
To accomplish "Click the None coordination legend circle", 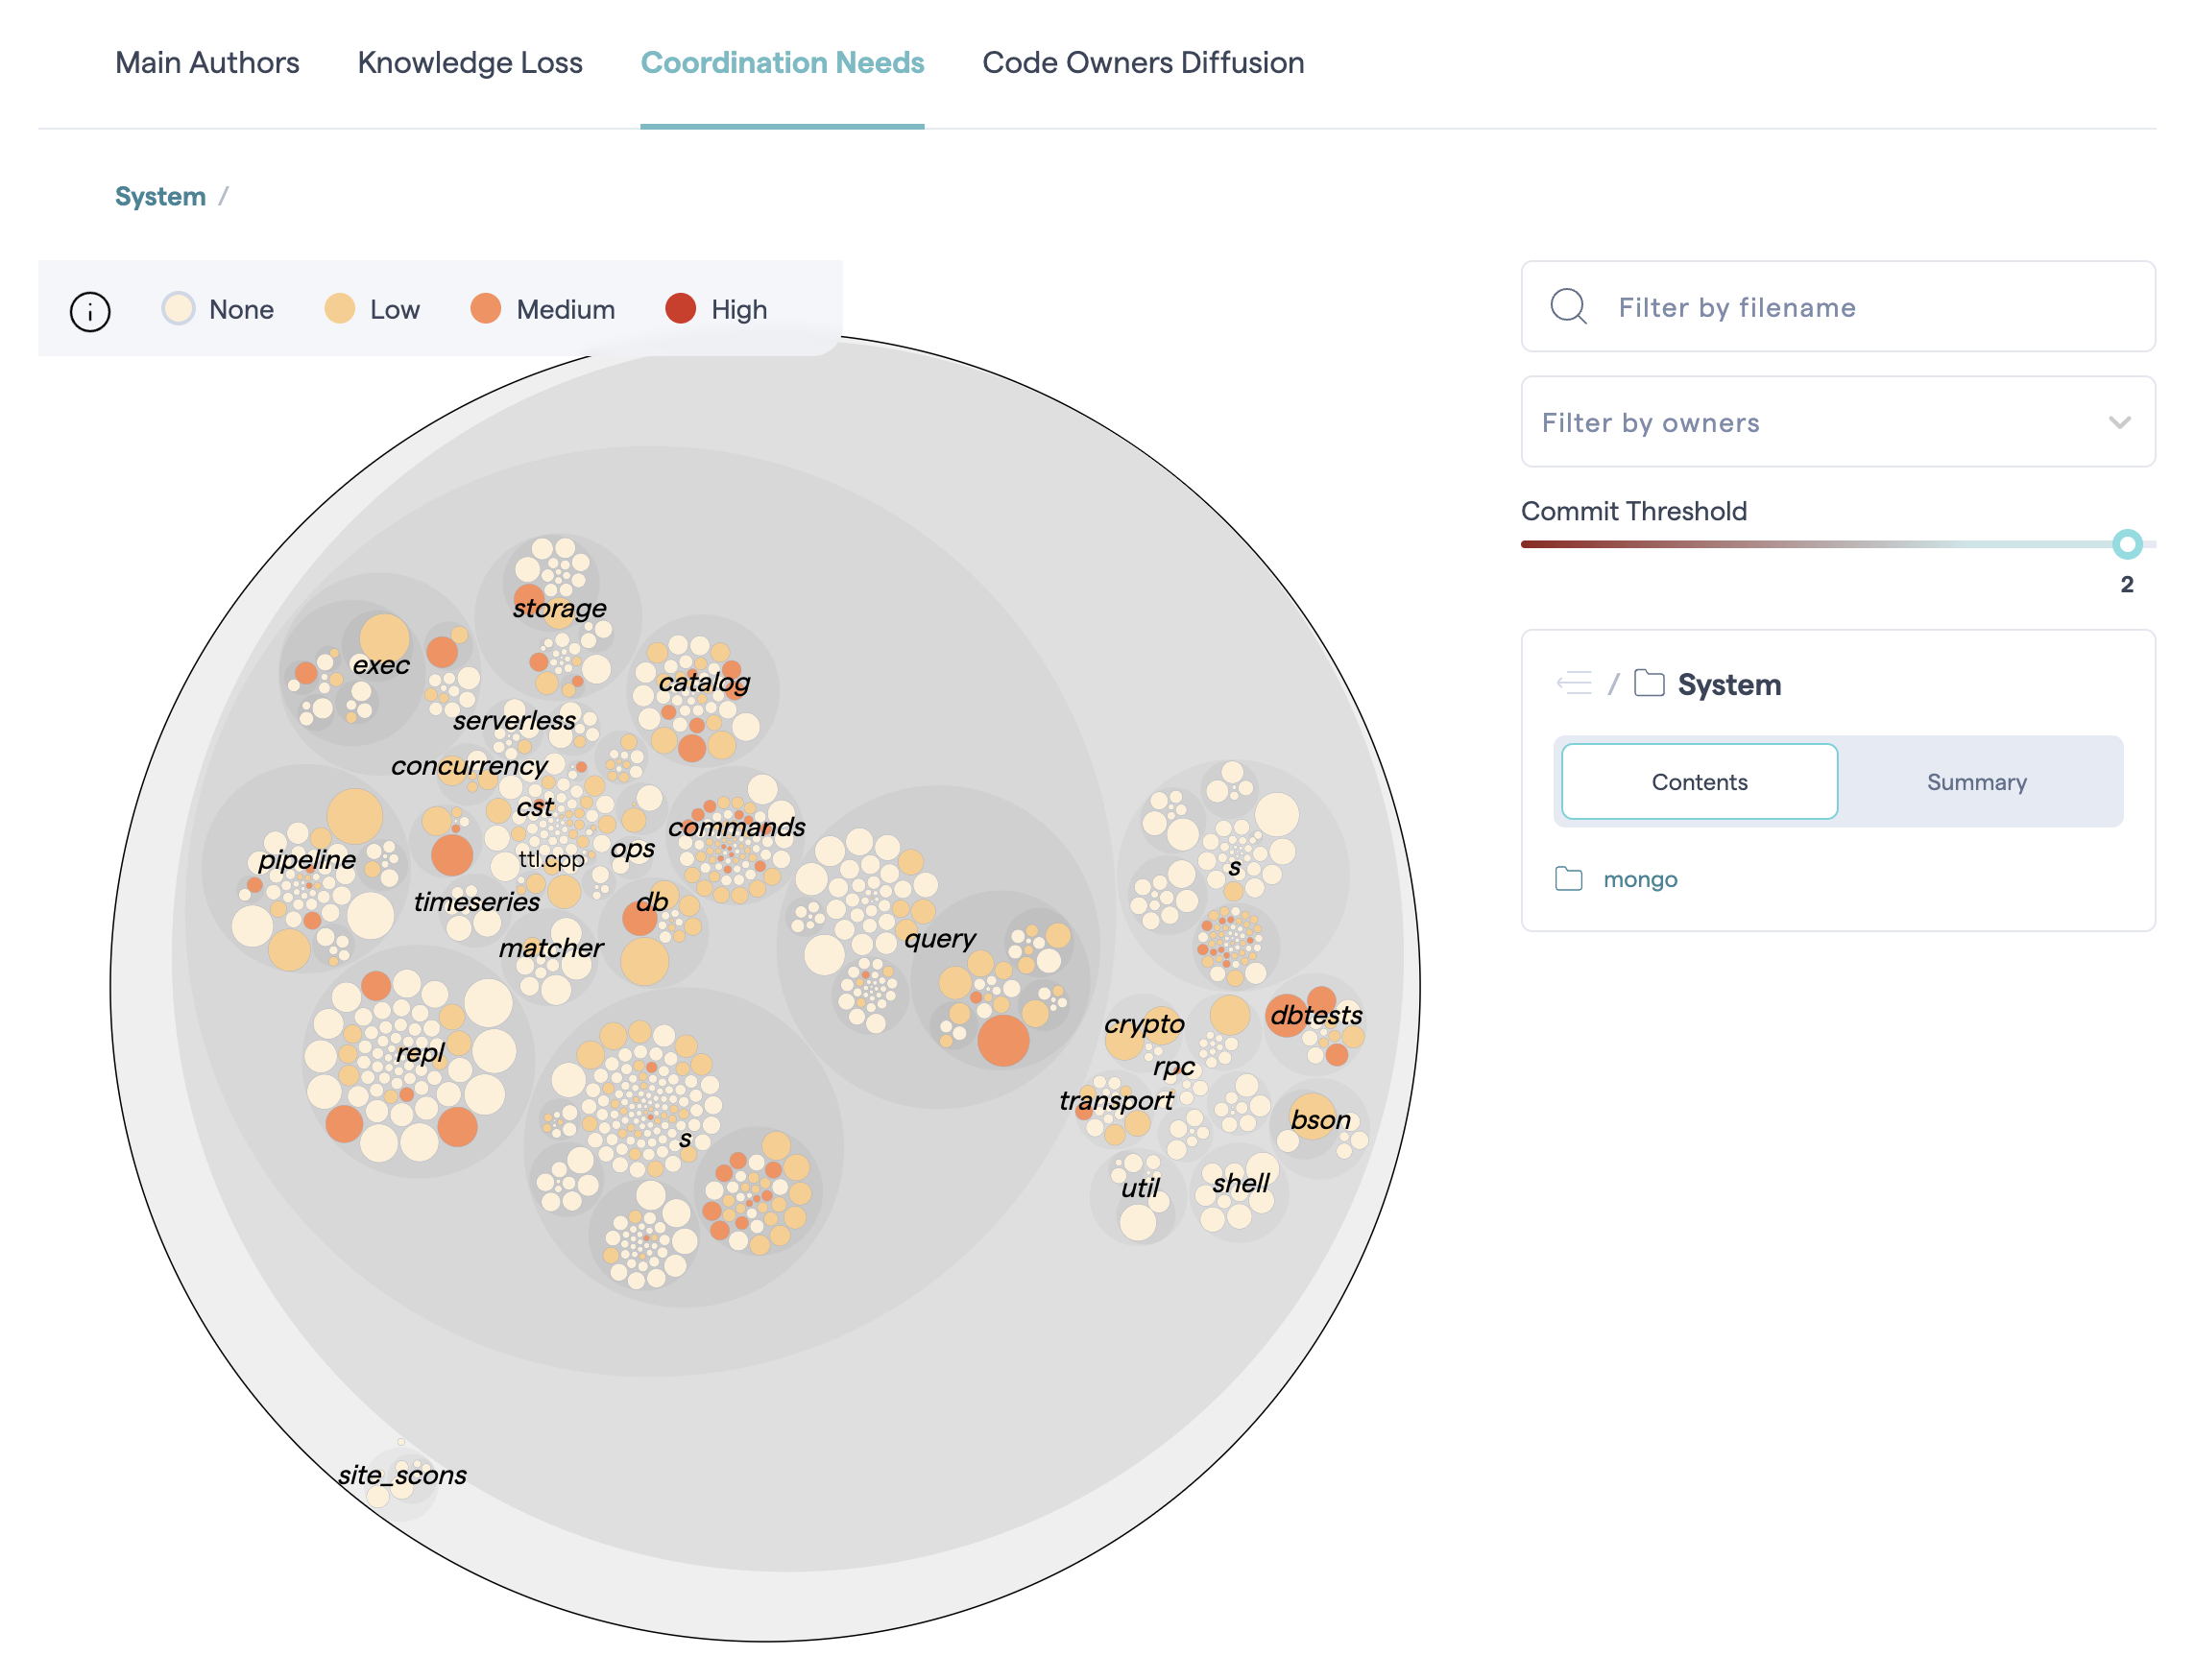I will [178, 309].
